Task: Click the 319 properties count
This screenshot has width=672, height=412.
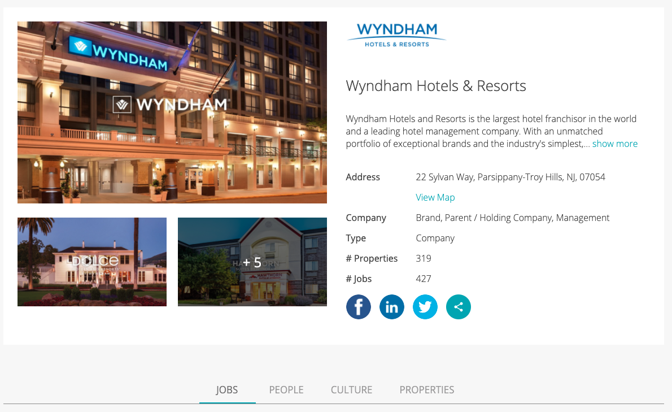Action: coord(424,258)
